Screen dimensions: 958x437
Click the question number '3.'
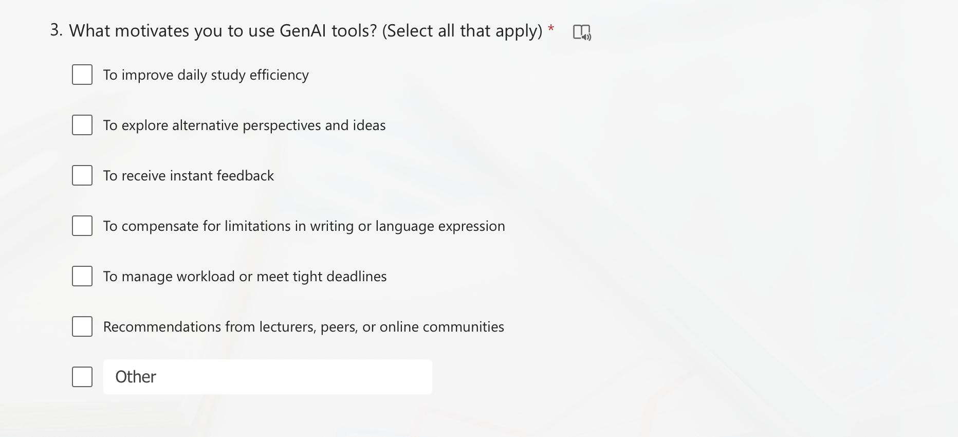coord(57,30)
